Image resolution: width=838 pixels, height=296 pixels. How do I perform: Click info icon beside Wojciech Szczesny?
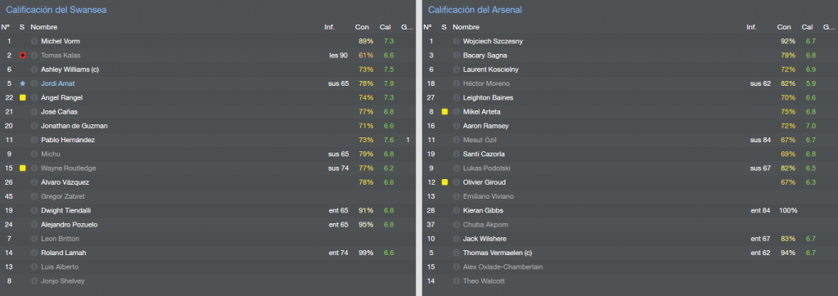pyautogui.click(x=457, y=41)
